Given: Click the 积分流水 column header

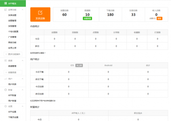Looking at the screenshot, I should coord(138,113).
